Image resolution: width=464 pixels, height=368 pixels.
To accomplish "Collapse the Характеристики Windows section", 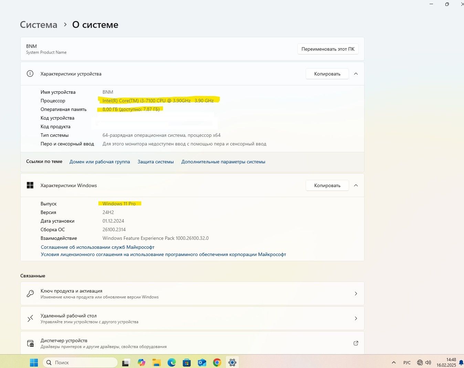I will [356, 185].
